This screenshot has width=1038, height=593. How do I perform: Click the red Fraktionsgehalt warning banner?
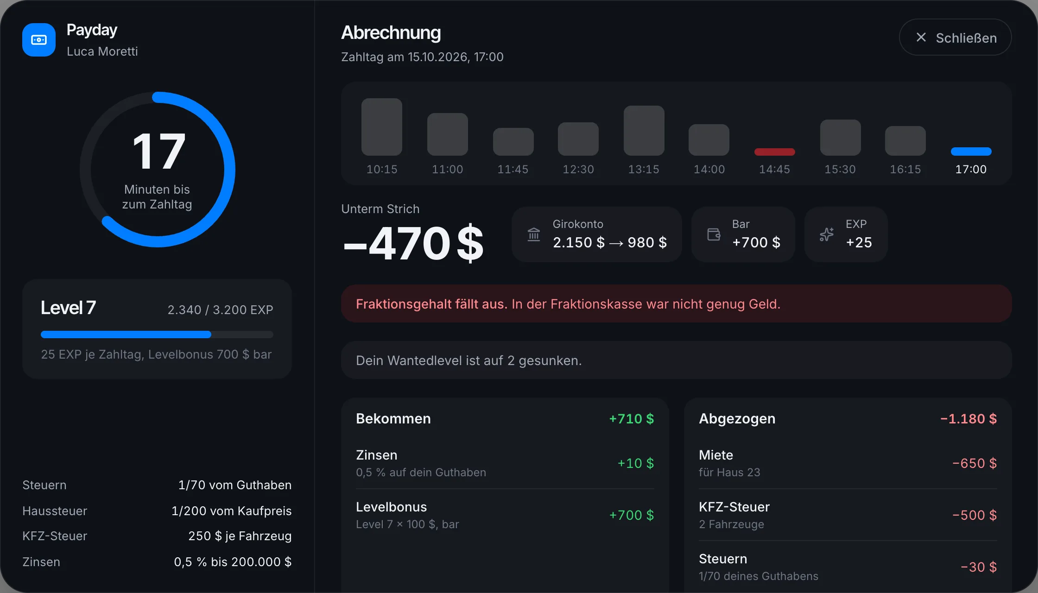[x=677, y=304]
